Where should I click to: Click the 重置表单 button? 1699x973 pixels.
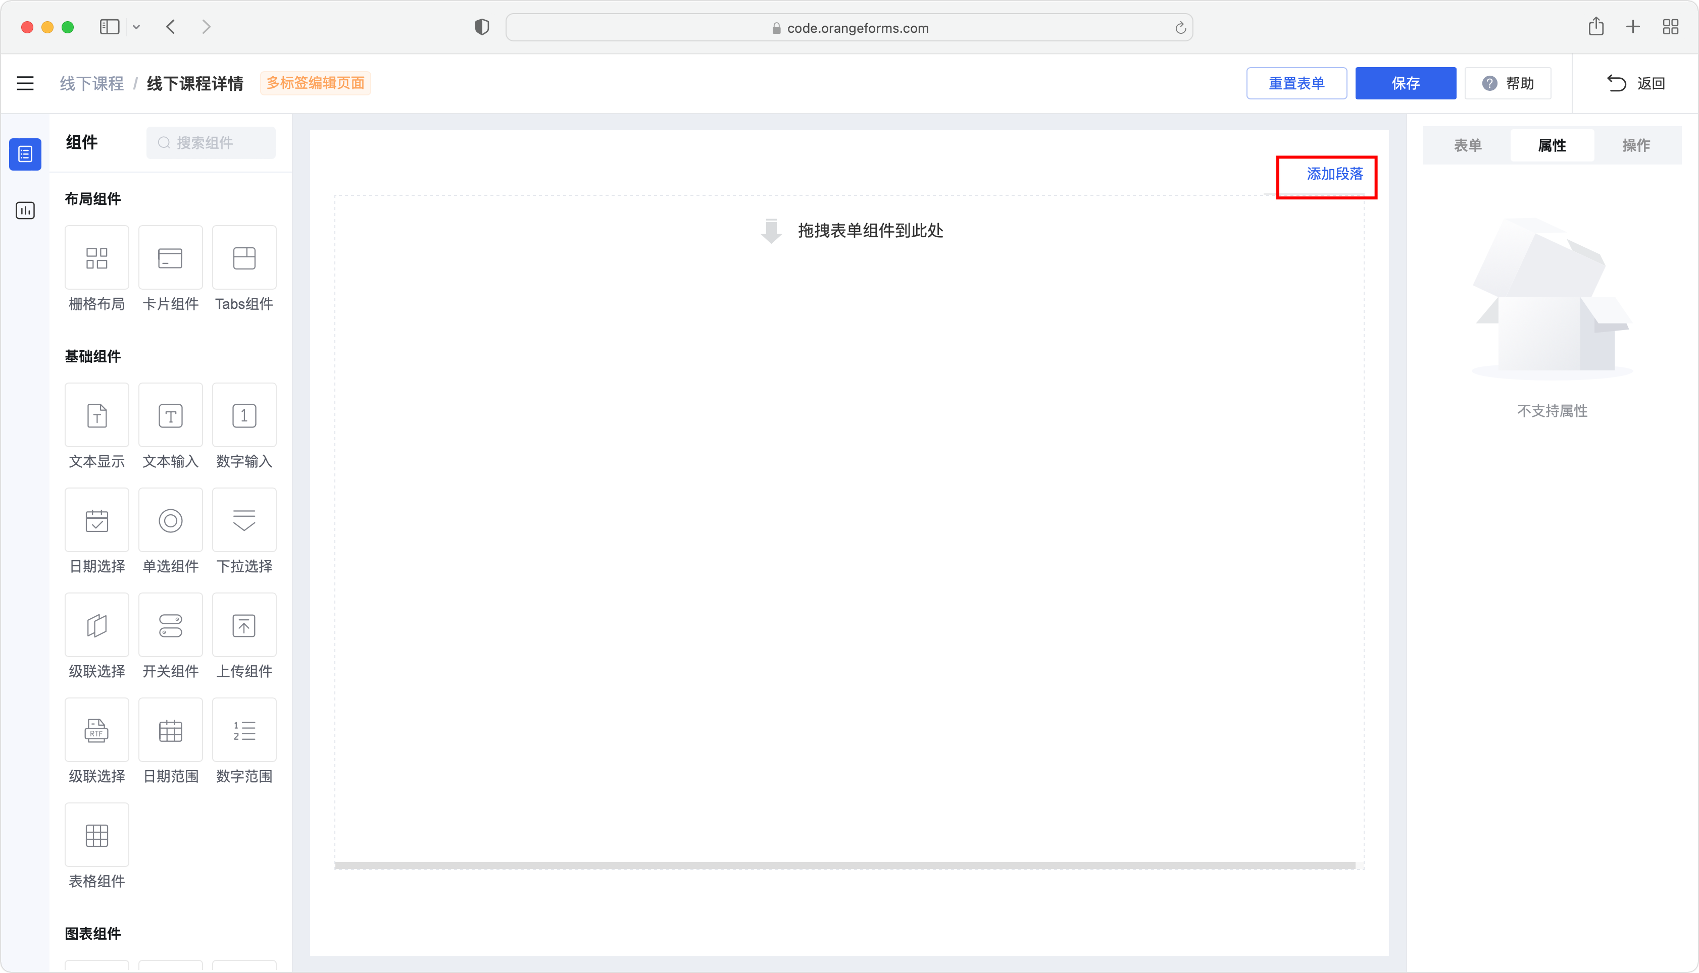(x=1296, y=84)
